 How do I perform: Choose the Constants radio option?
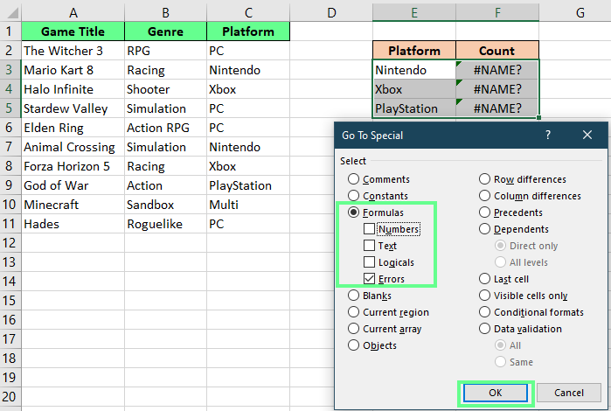point(354,196)
